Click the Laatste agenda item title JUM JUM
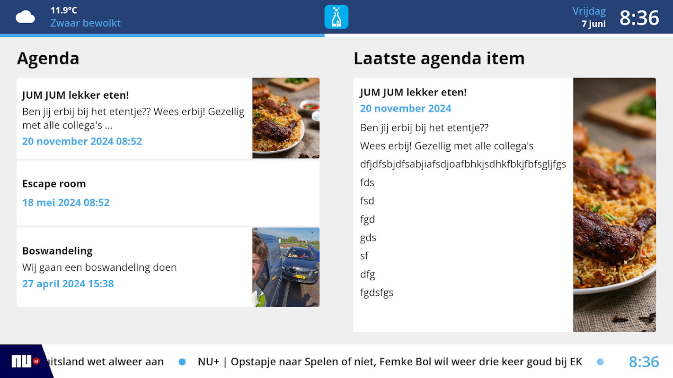 (414, 92)
